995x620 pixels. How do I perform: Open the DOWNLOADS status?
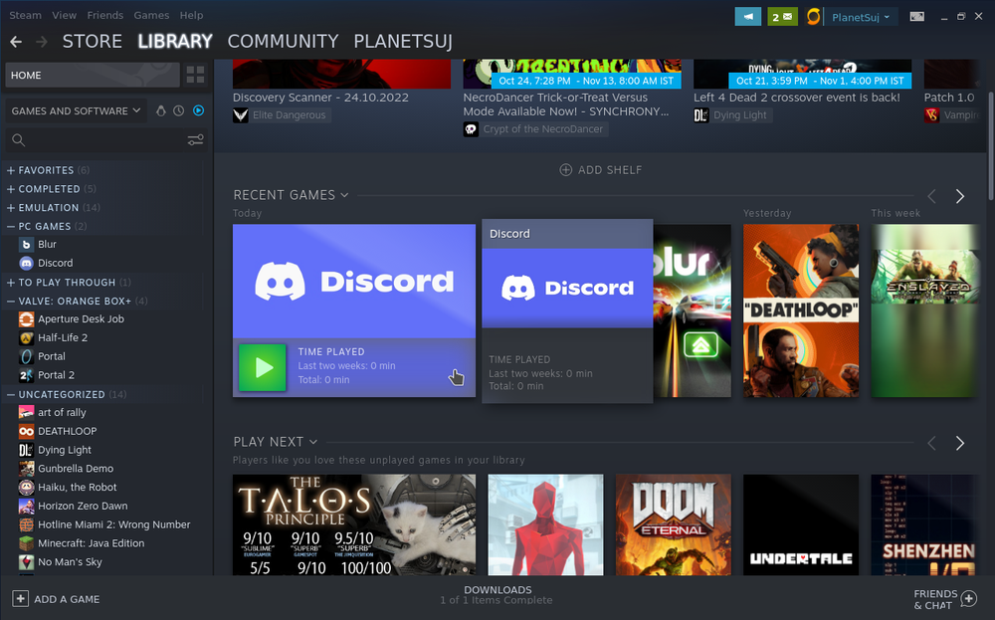click(x=497, y=594)
